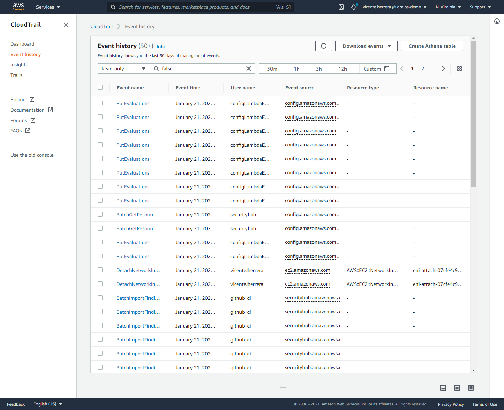Focus the filter text input containing 'false'

tap(202, 69)
